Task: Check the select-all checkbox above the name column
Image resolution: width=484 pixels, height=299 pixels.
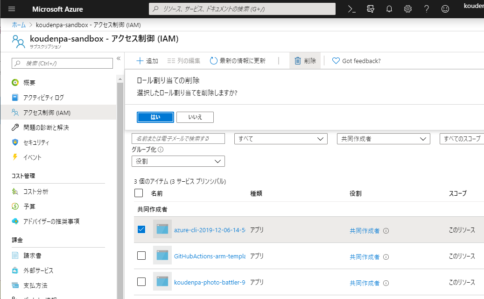Action: tap(138, 193)
